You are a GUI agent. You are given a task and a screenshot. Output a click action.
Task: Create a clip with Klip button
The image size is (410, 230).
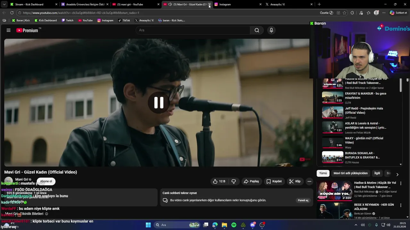pos(295,181)
